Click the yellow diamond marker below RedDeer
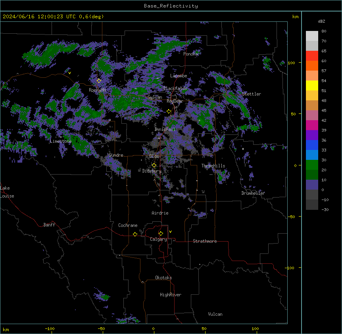This screenshot has height=334, width=342. click(x=169, y=111)
